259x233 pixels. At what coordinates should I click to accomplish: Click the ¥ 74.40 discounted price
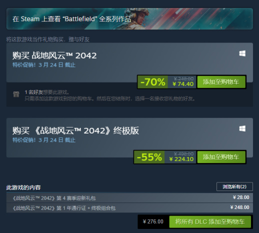183,84
